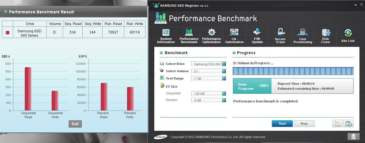Click the Samsung logo in footer
Screen dimensions: 365x143
(161, 137)
